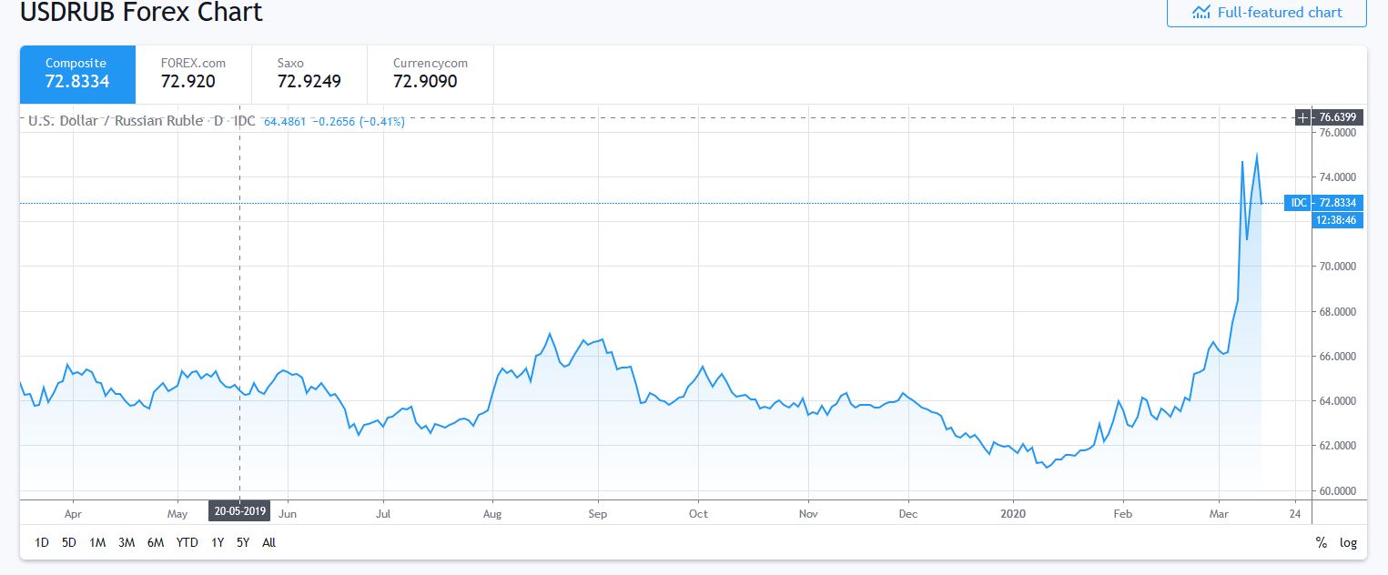Click the U.S. Dollar / Russian Ruble title
Screen dimensions: 1388x575
[116, 121]
